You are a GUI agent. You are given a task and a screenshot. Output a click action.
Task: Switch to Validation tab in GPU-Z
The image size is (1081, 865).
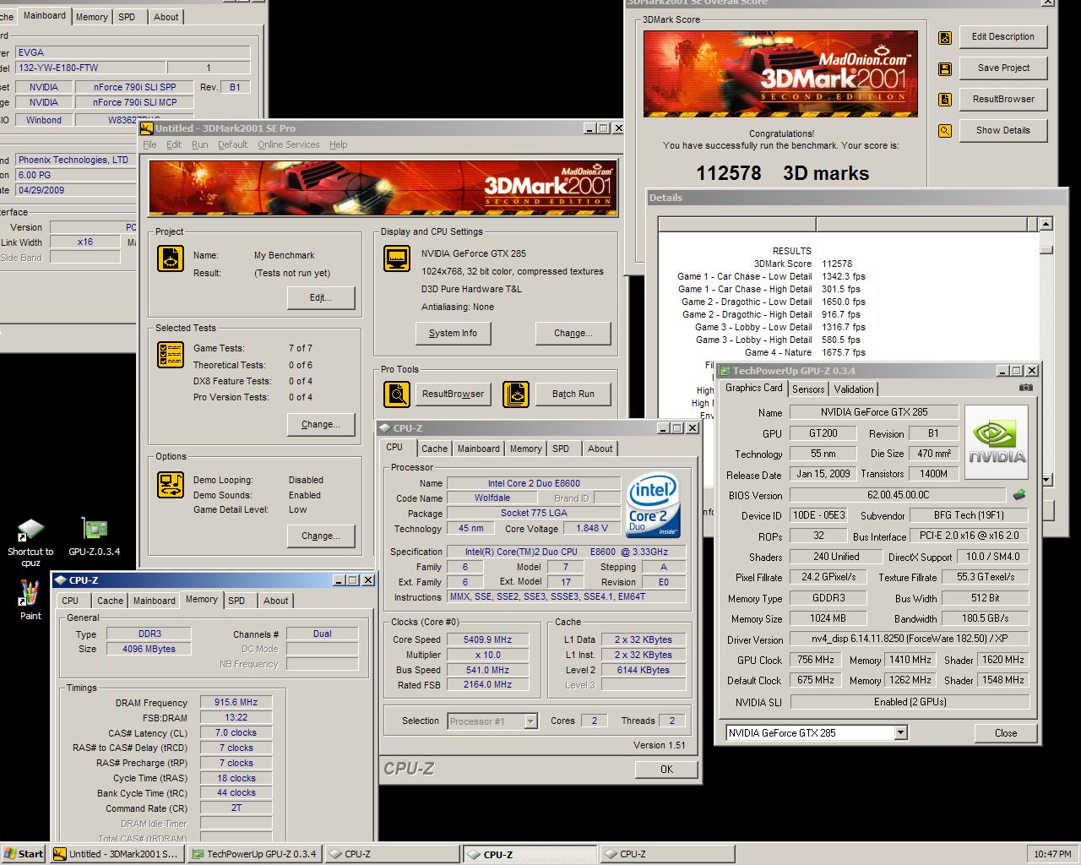854,389
